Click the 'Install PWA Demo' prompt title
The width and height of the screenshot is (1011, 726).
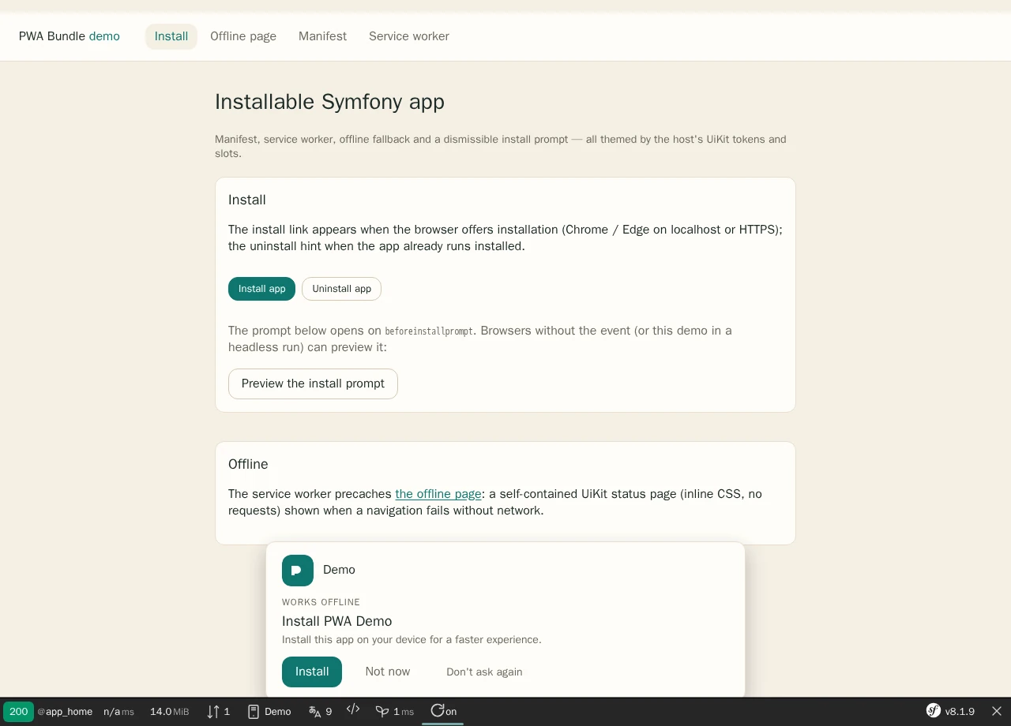click(x=337, y=621)
